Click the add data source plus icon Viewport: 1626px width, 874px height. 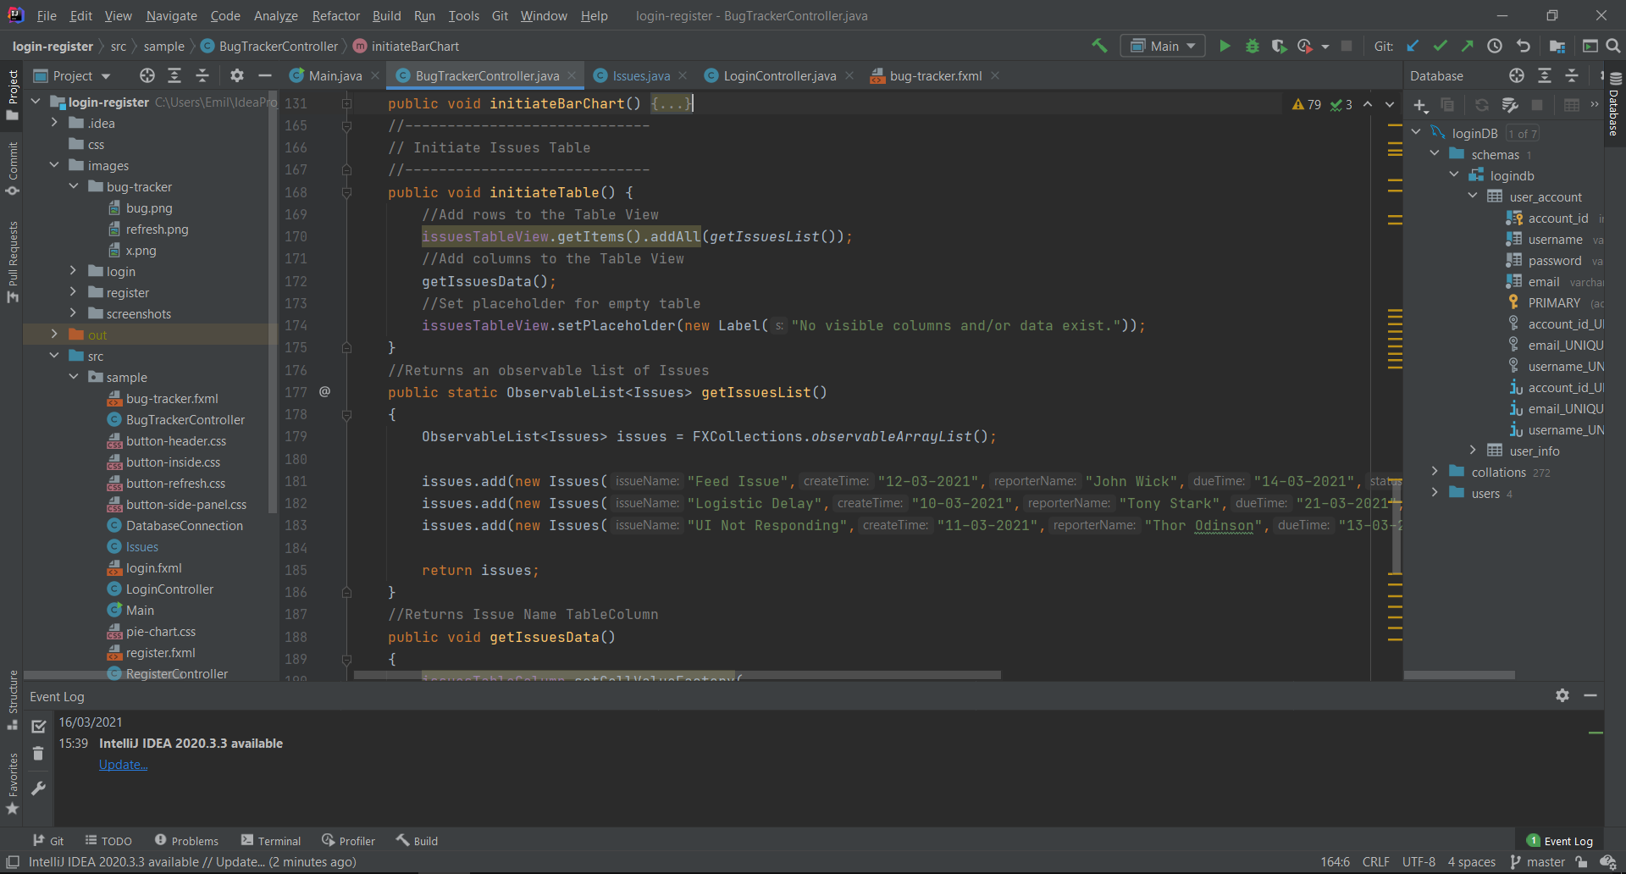(1420, 105)
